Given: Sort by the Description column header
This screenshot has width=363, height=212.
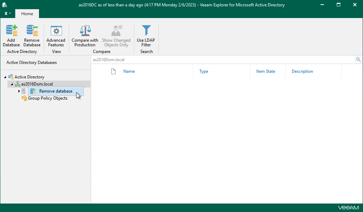Looking at the screenshot, I should [302, 71].
